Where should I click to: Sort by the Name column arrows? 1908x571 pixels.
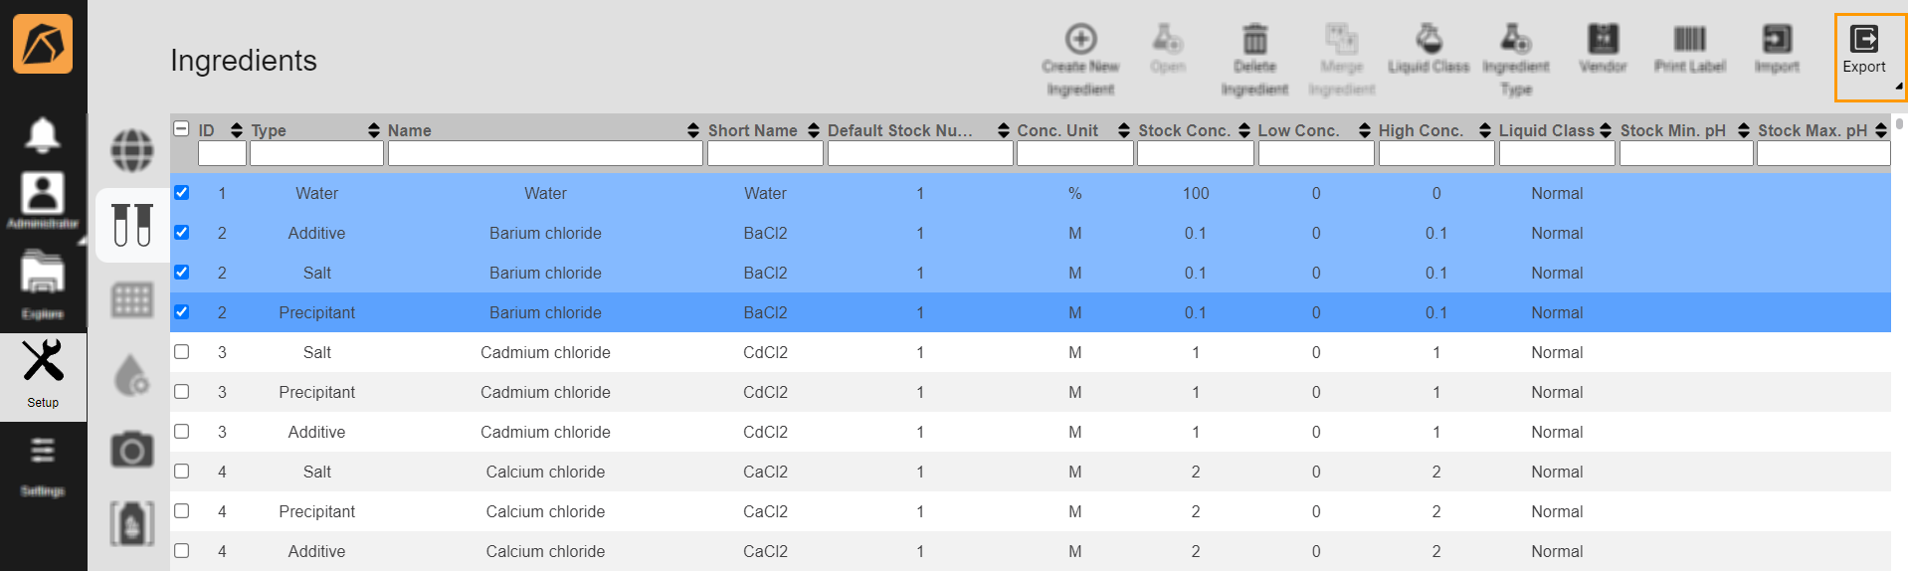click(x=692, y=130)
